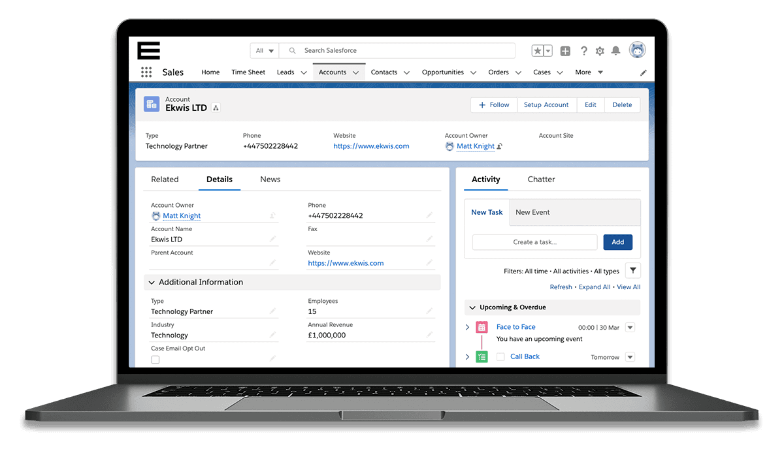
Task: Edit the Fax field pencil icon
Action: pos(429,239)
